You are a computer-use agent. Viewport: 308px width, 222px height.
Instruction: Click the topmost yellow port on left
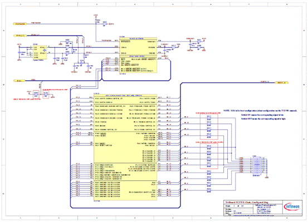click(x=20, y=24)
